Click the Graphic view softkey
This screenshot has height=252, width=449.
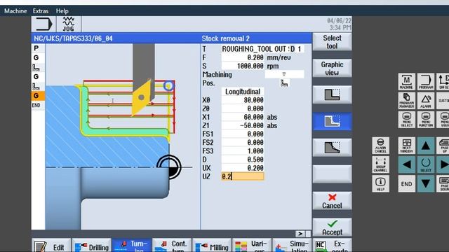coord(332,69)
